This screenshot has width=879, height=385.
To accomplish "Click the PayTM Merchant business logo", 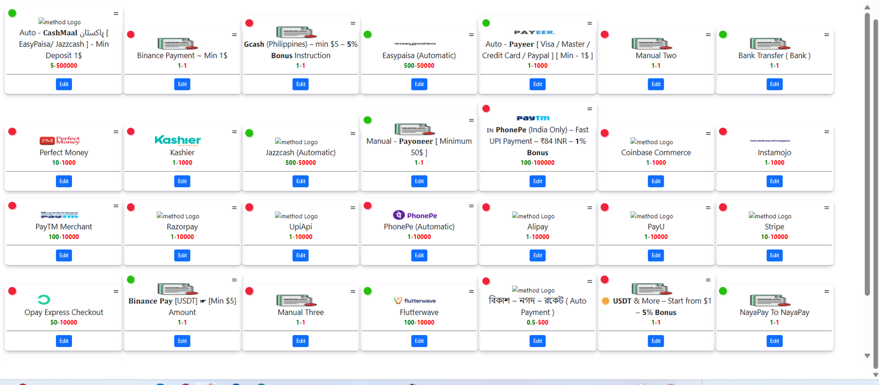I will pyautogui.click(x=59, y=215).
